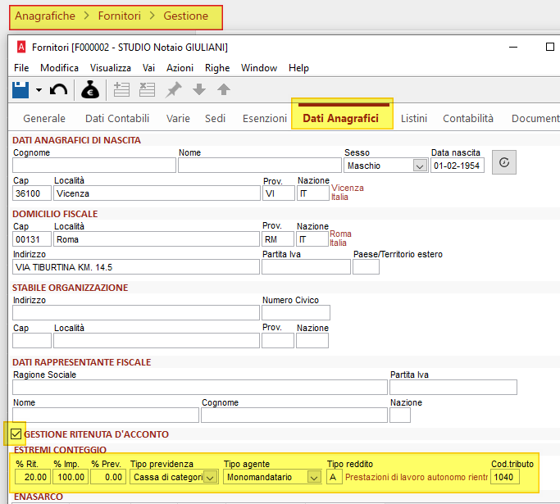Open the Window menu

pyautogui.click(x=259, y=68)
